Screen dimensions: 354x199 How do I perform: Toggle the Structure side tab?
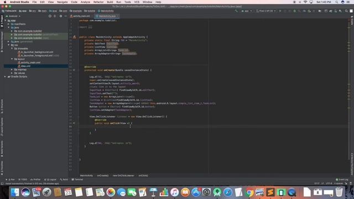[x=2, y=106]
